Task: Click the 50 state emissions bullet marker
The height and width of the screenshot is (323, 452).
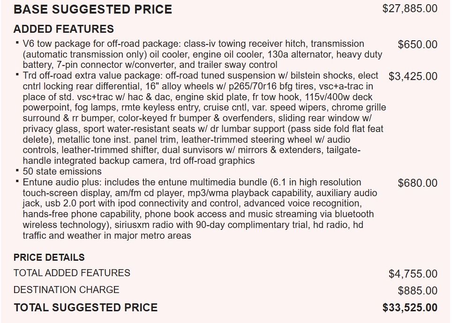Action: [17, 170]
